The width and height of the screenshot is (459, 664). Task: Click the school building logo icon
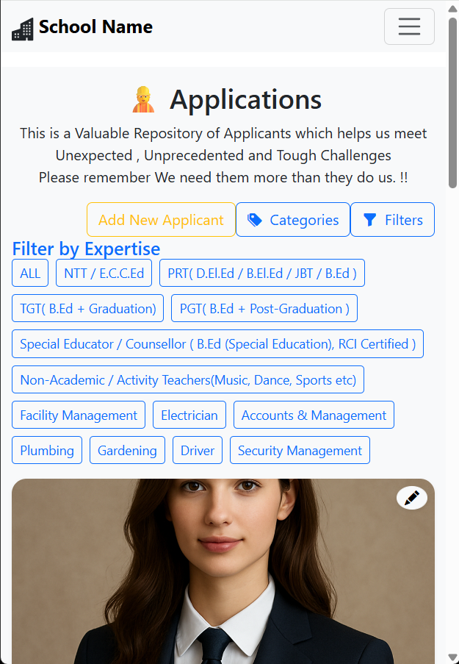click(x=23, y=29)
